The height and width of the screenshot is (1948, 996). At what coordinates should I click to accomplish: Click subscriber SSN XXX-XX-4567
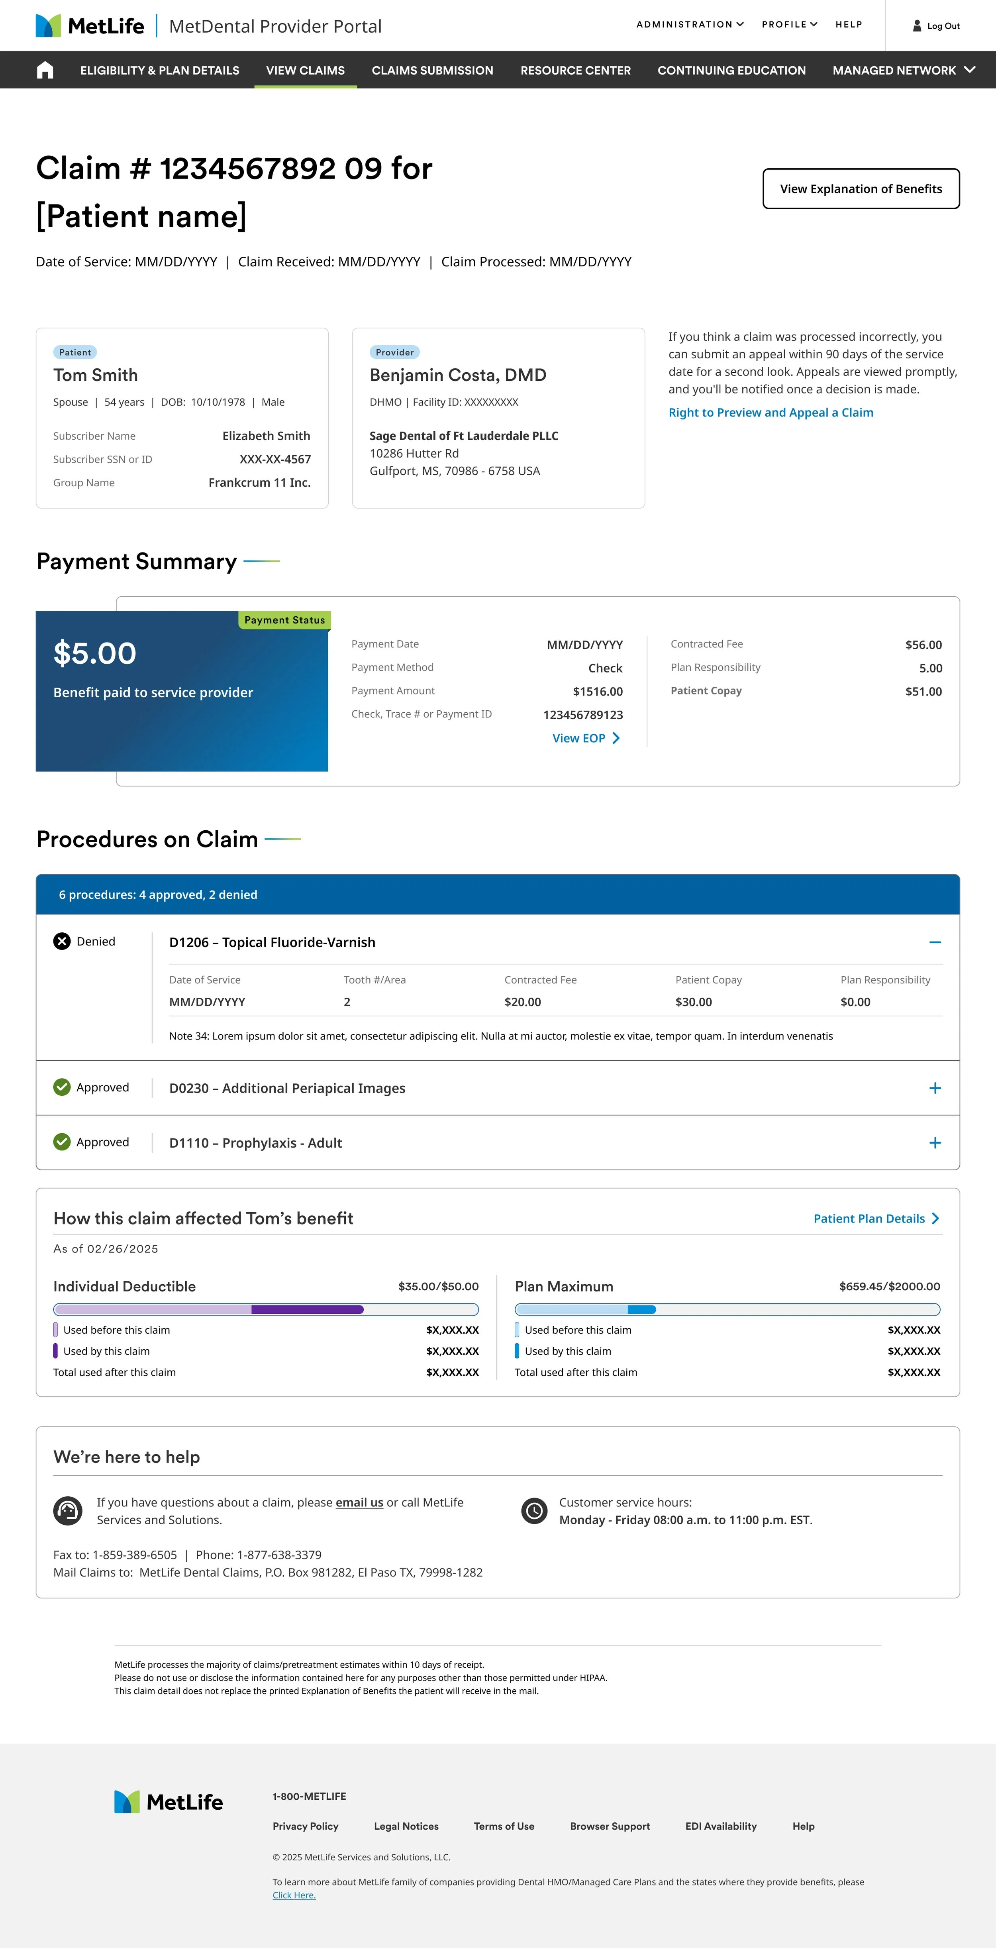(x=275, y=459)
